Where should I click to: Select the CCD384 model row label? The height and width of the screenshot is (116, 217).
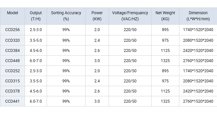[x=12, y=50]
